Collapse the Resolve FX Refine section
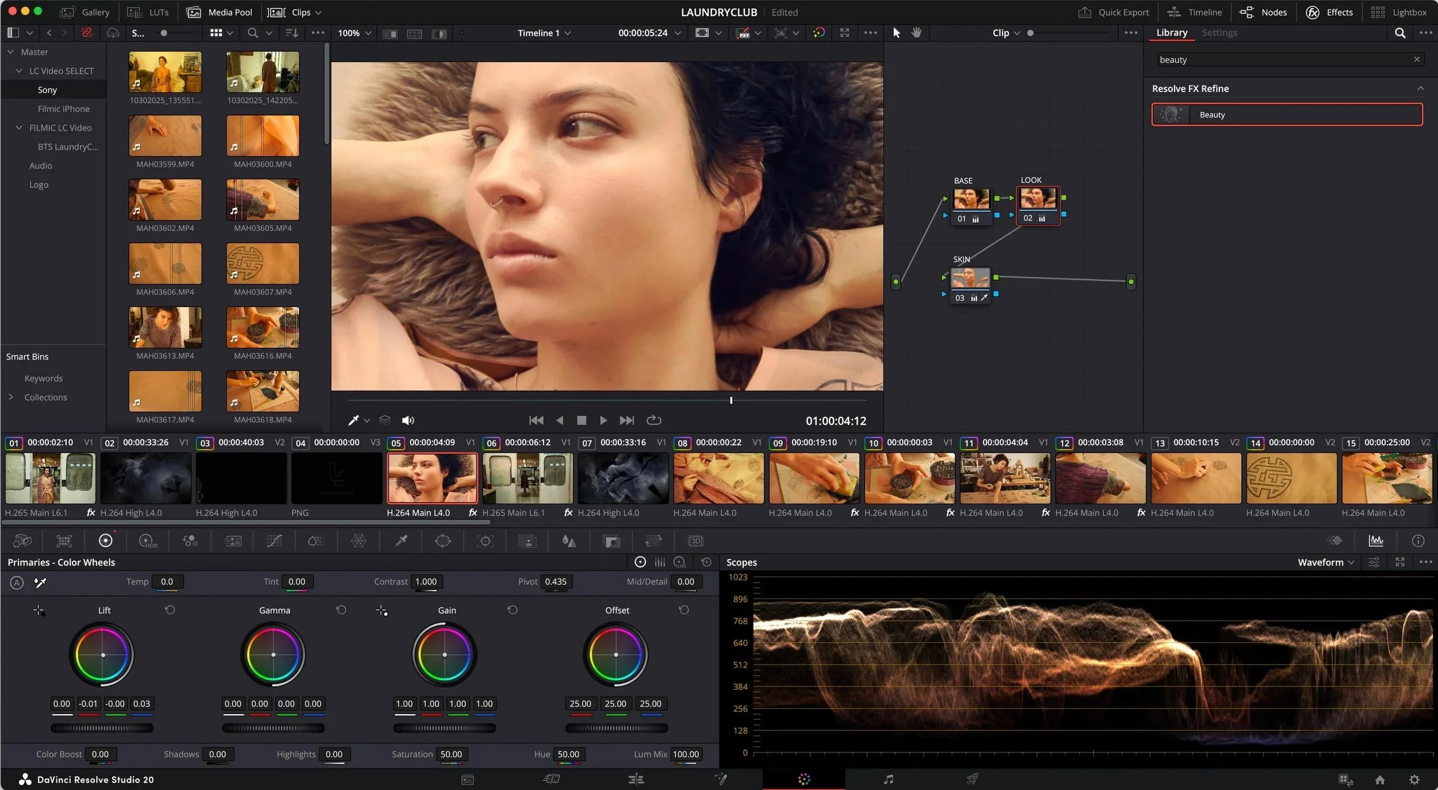1438x790 pixels. 1420,89
